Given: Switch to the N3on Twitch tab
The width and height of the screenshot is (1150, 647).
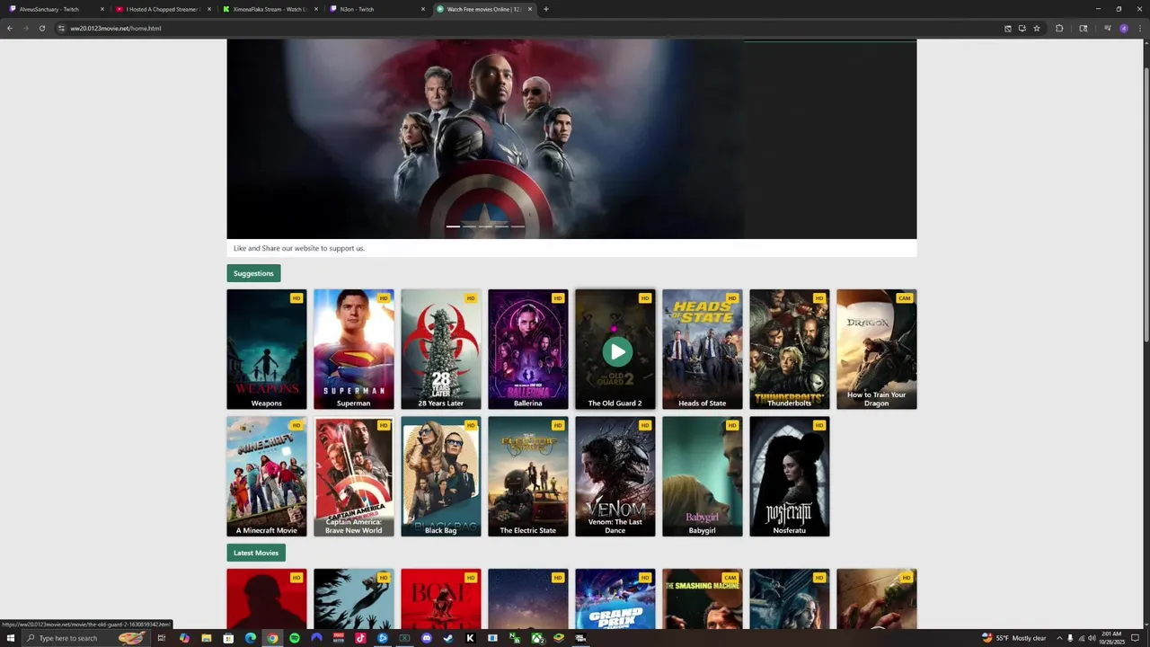Looking at the screenshot, I should (376, 9).
